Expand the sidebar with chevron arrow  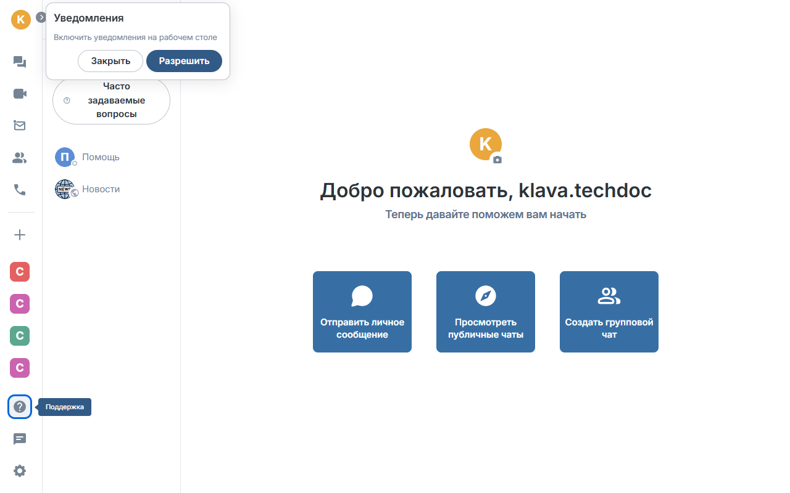[x=41, y=17]
